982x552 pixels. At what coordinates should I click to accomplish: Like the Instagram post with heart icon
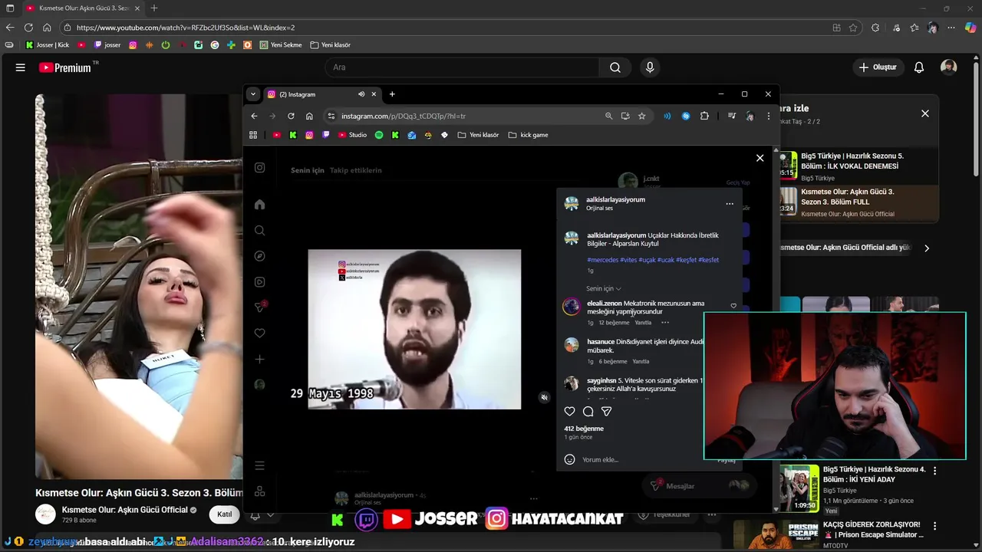[569, 412]
